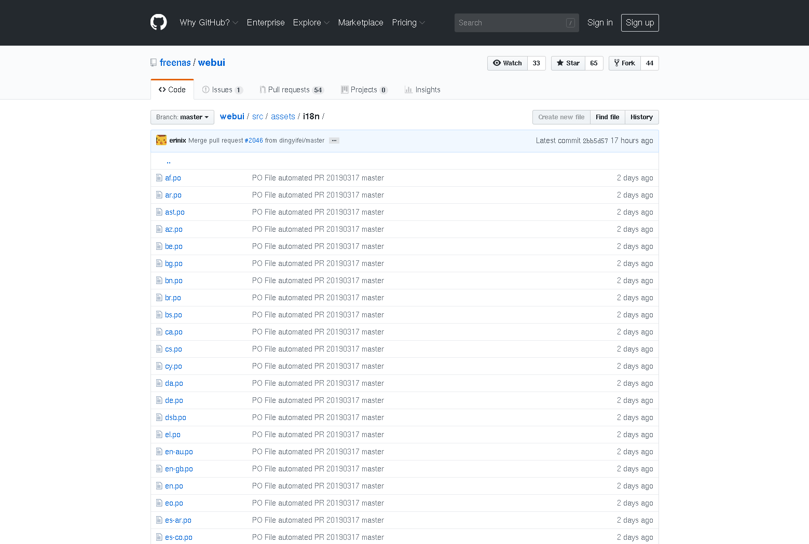Open the Branch: master dropdown

pyautogui.click(x=182, y=117)
